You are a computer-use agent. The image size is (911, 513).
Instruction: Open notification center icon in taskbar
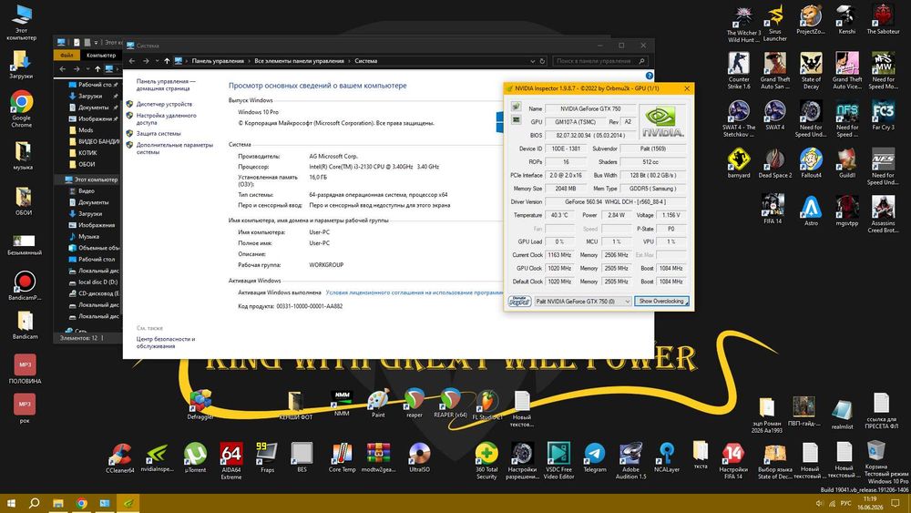point(896,503)
